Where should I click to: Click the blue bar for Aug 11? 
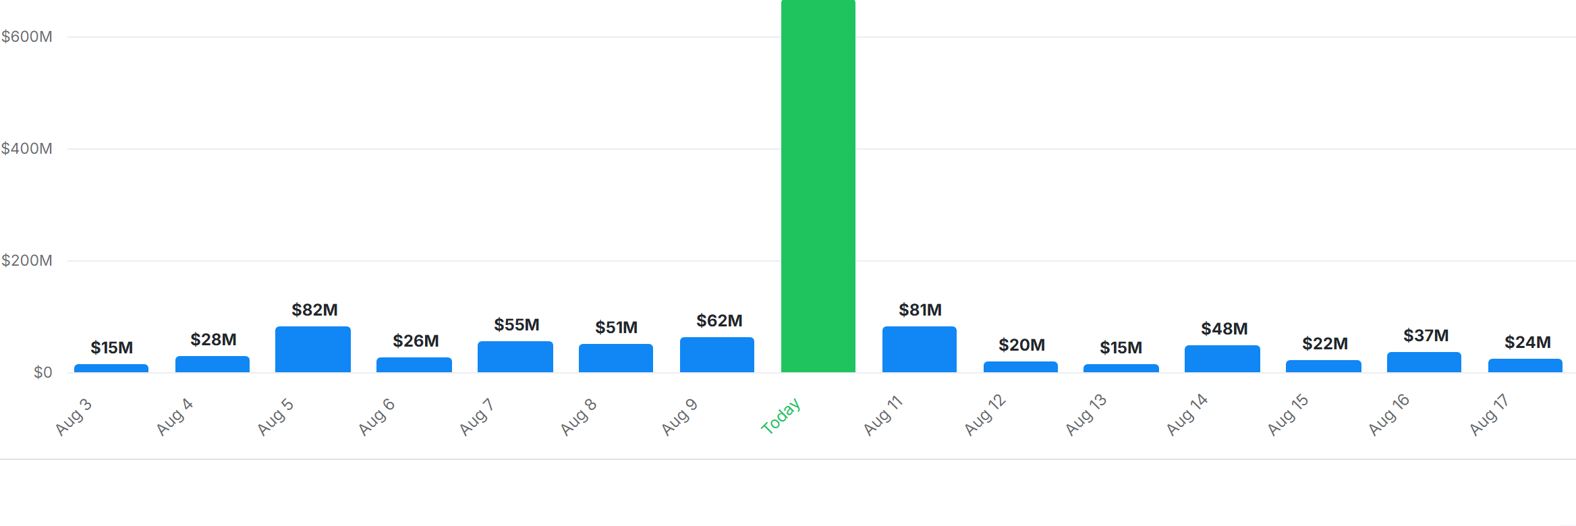pos(920,349)
